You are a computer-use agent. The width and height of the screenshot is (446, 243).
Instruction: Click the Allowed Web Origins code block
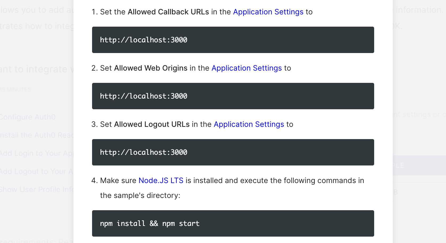point(233,96)
